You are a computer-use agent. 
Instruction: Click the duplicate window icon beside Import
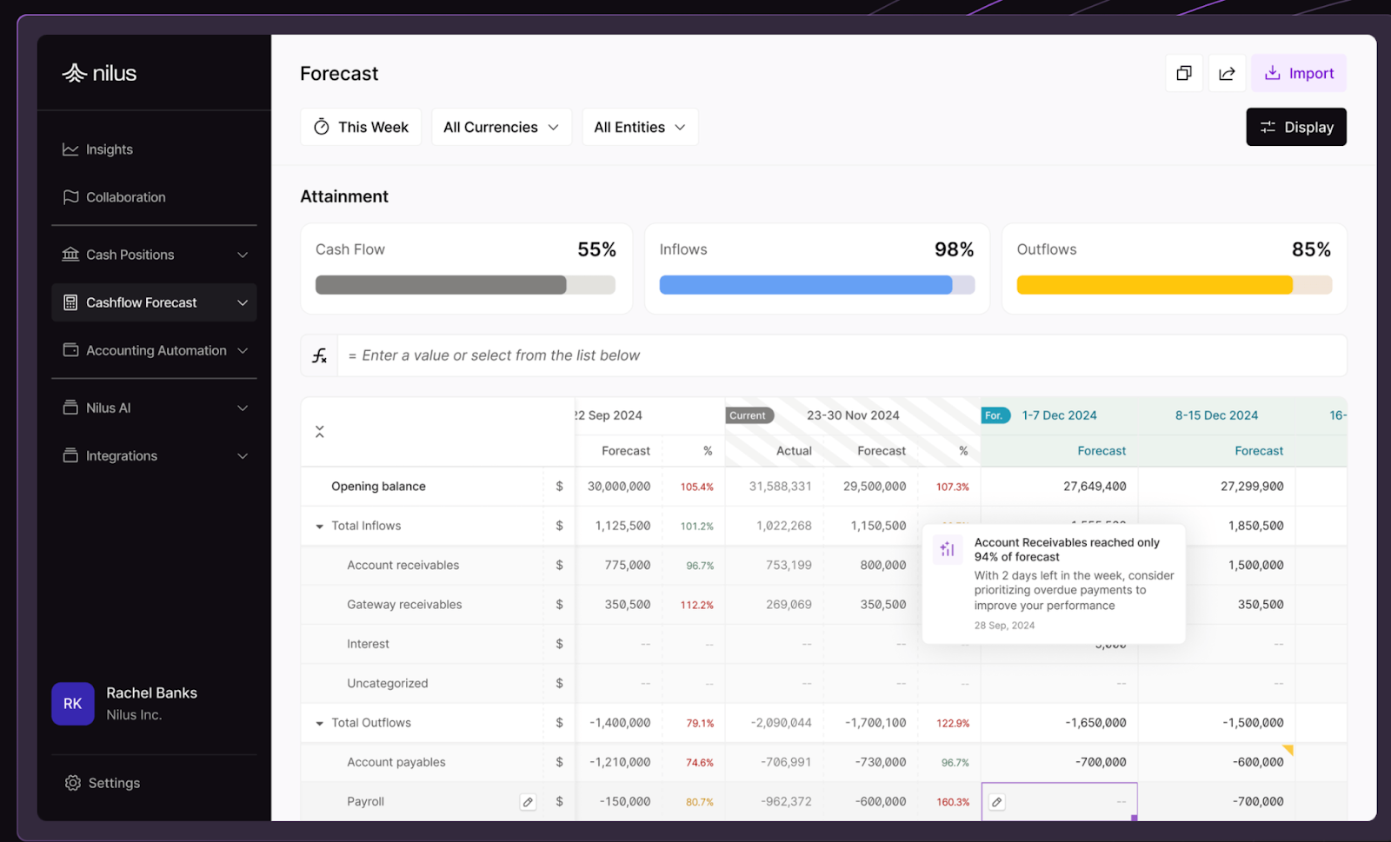[1184, 73]
